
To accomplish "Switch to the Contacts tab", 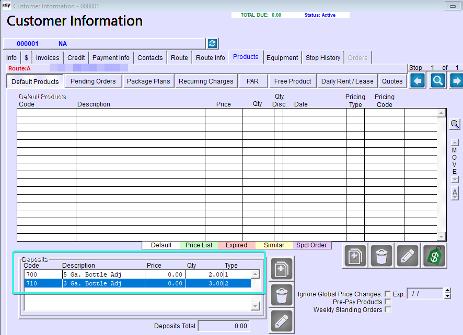I will pos(150,58).
